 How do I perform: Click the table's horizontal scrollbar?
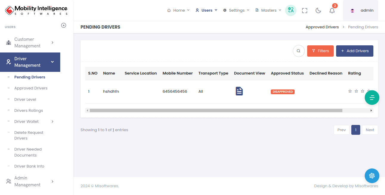216,110
